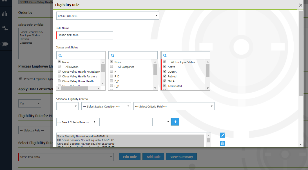Click search icon in division list
The image size is (308, 170).
click(60, 55)
